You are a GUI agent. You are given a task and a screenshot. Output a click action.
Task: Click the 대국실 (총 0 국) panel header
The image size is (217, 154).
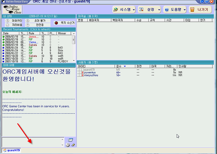145,16
